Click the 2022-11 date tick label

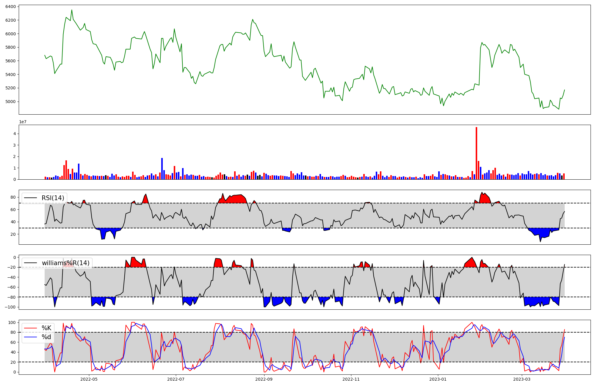click(351, 379)
